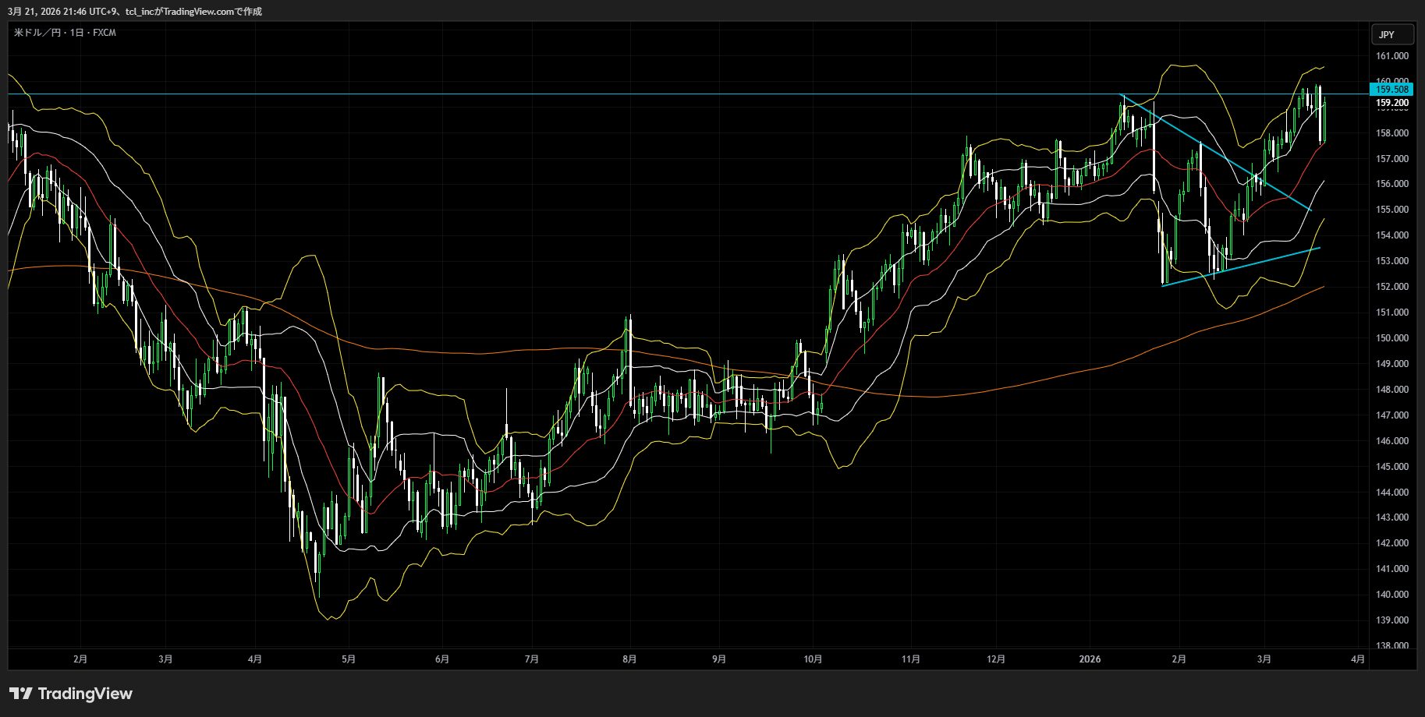Click the 10月 label on time axis
The image size is (1425, 717).
[813, 659]
